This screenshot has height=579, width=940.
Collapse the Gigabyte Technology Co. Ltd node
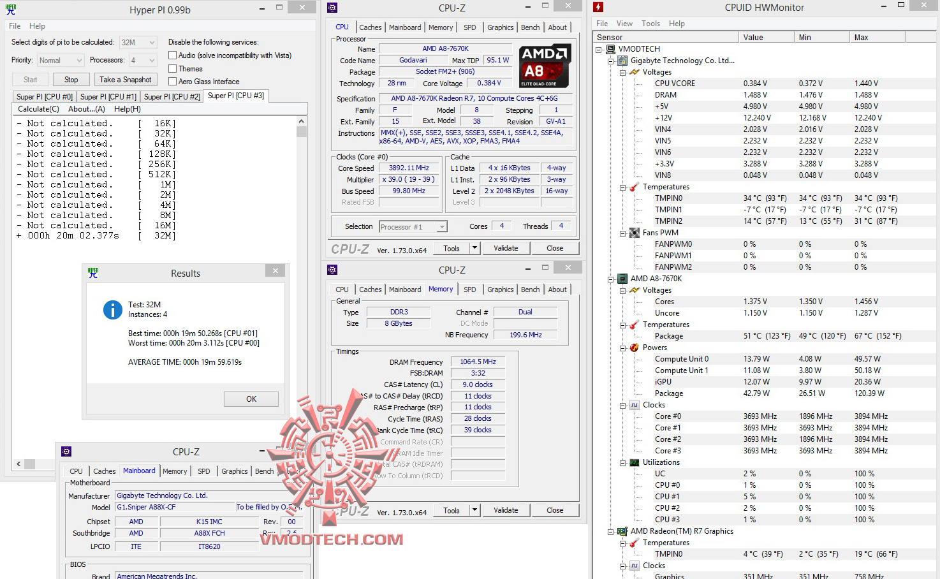(610, 61)
